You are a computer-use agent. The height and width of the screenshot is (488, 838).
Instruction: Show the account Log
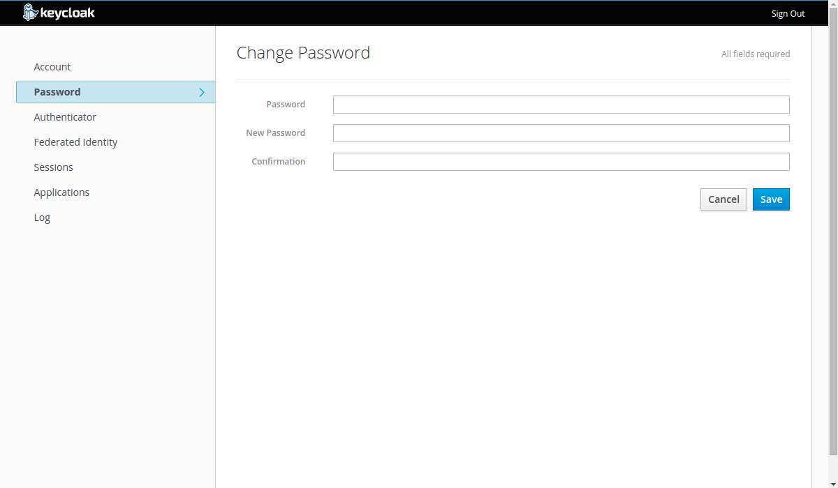(x=42, y=218)
